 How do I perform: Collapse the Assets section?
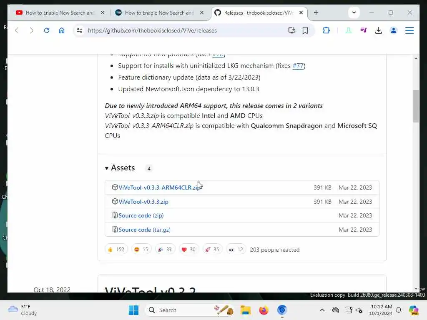[x=120, y=167]
